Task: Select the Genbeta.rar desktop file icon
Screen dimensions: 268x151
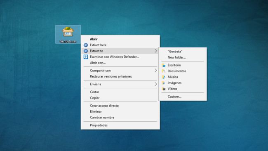Action: 68,34
